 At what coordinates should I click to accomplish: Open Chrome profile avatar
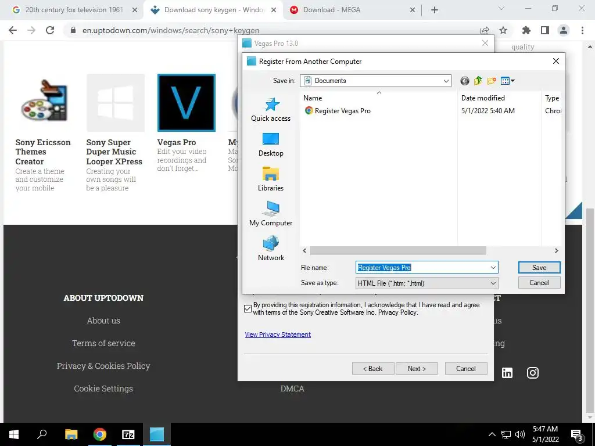564,30
